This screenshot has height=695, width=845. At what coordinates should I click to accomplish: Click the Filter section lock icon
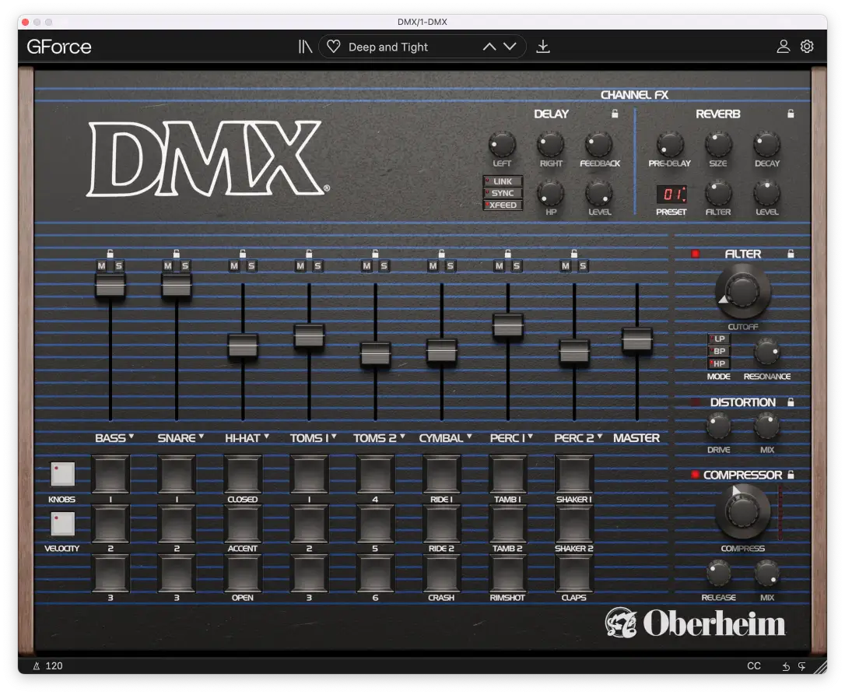pos(791,254)
